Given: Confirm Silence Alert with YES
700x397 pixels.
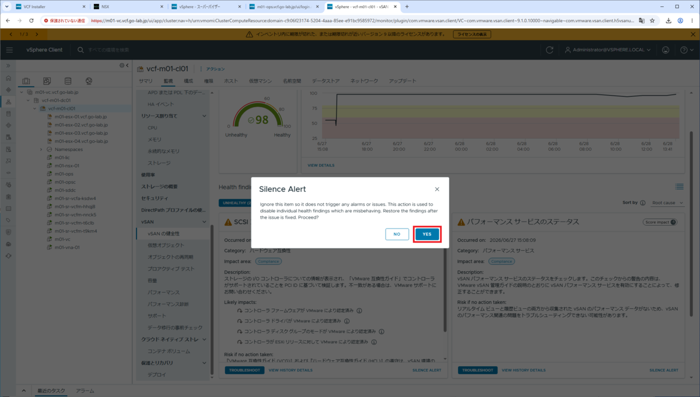Looking at the screenshot, I should tap(427, 234).
